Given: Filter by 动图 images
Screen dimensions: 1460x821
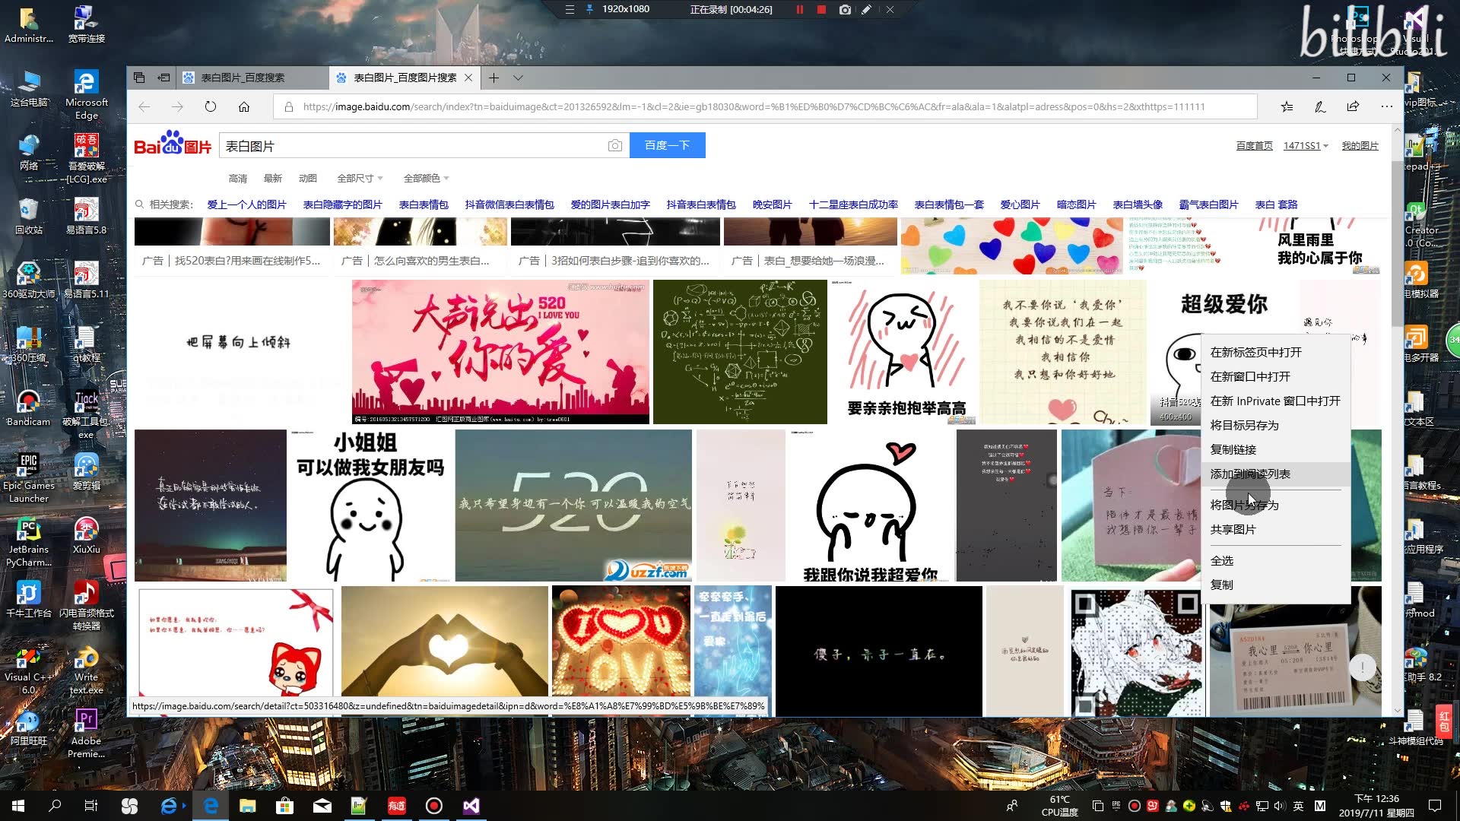Looking at the screenshot, I should pyautogui.click(x=308, y=179).
